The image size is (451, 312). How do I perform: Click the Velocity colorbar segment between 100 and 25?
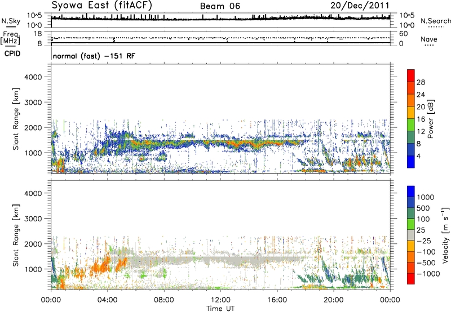tap(411, 224)
